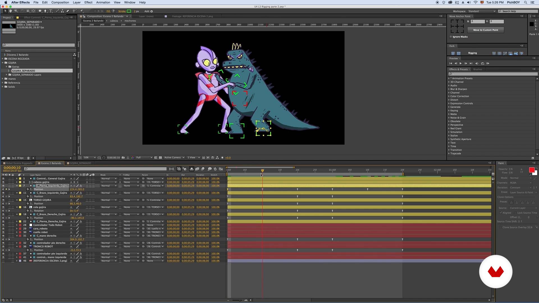The image size is (539, 303).
Task: Expand Control General Gojira layer properties
Action: [17, 178]
